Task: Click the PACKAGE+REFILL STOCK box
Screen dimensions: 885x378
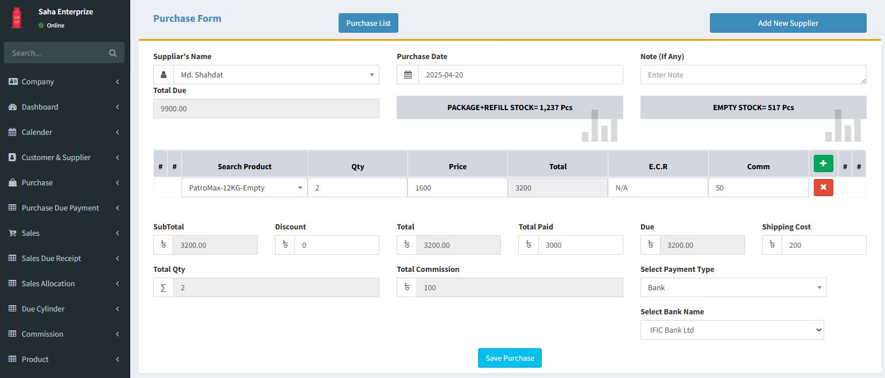Action: pos(510,107)
